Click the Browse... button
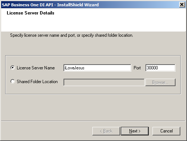187x141 pixels. point(160,82)
